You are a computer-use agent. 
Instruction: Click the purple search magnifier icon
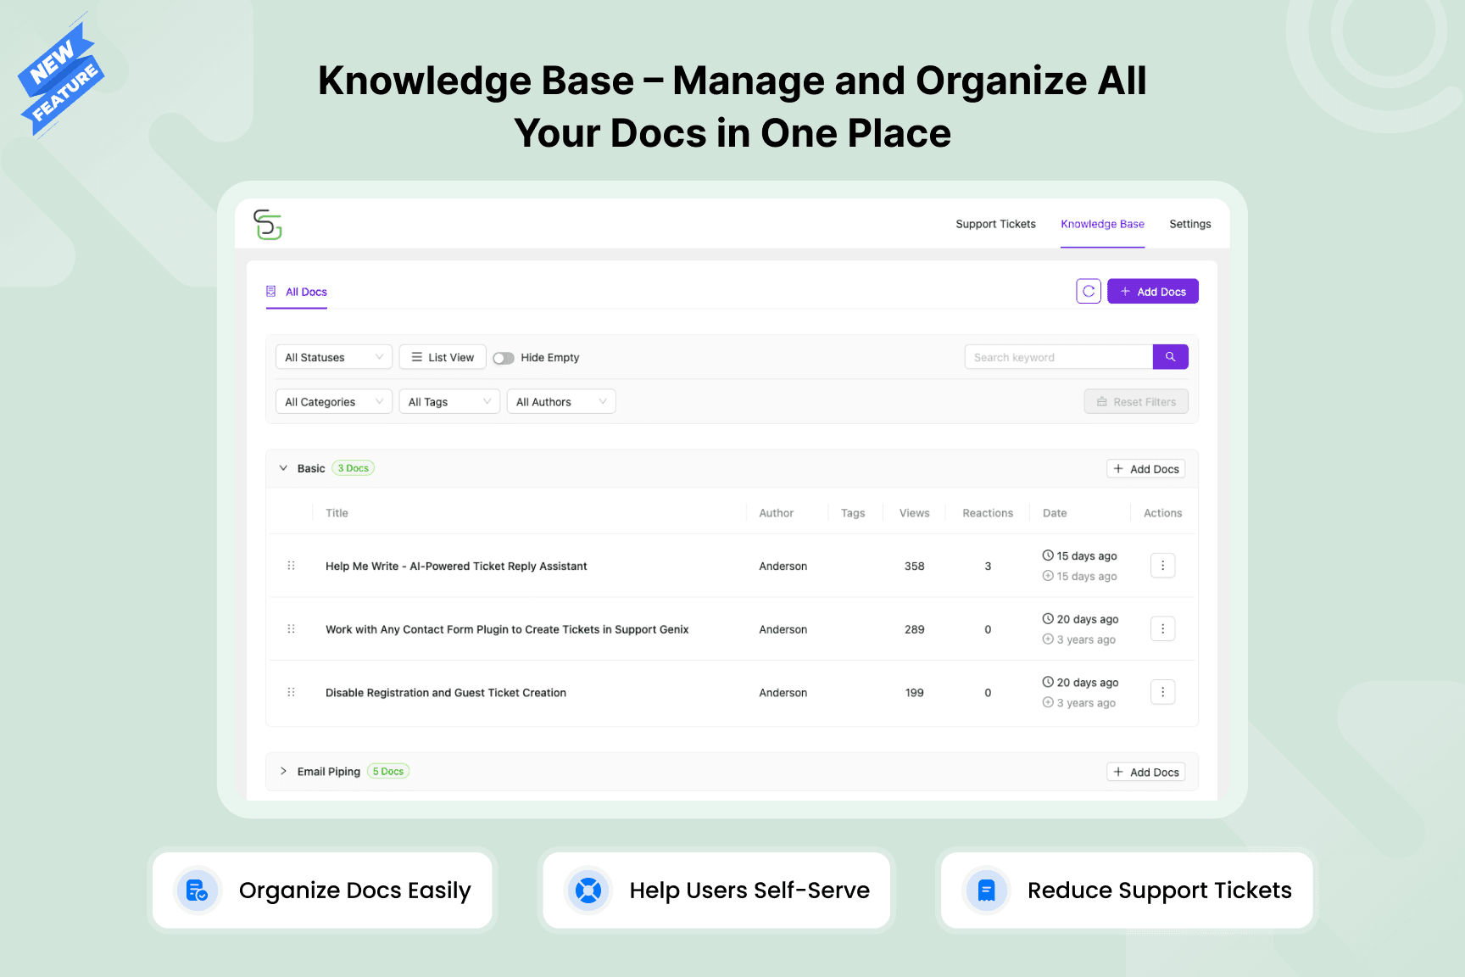tap(1170, 357)
